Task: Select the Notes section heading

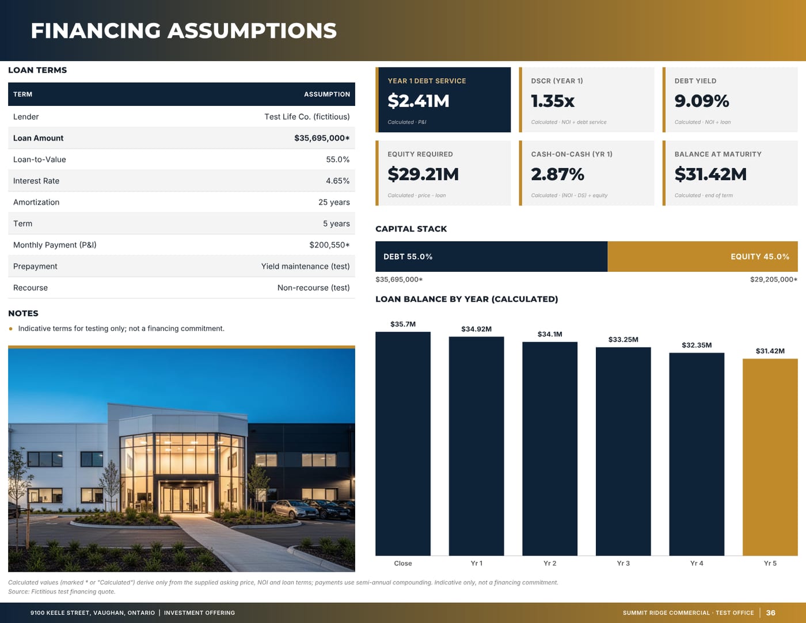Action: click(x=23, y=314)
